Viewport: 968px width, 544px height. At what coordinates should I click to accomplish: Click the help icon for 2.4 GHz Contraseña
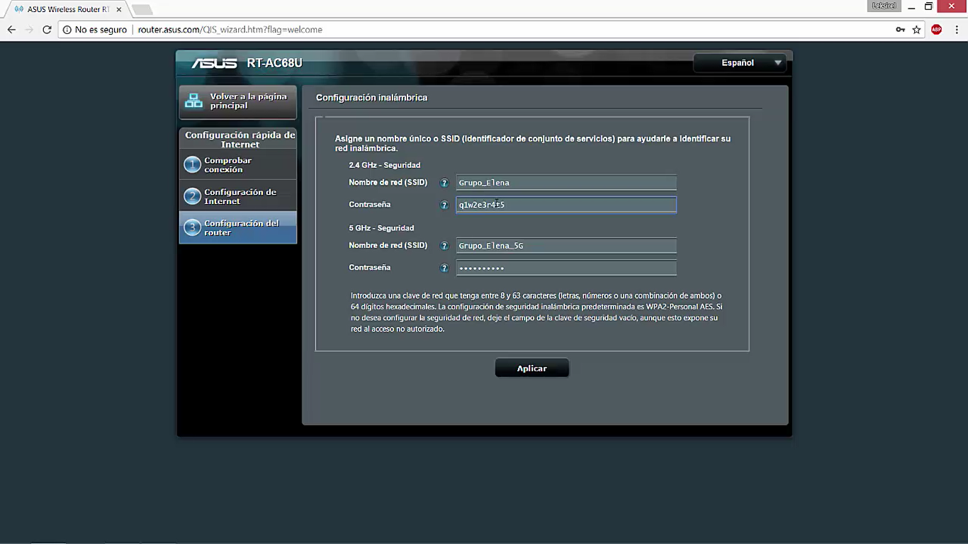click(x=444, y=205)
